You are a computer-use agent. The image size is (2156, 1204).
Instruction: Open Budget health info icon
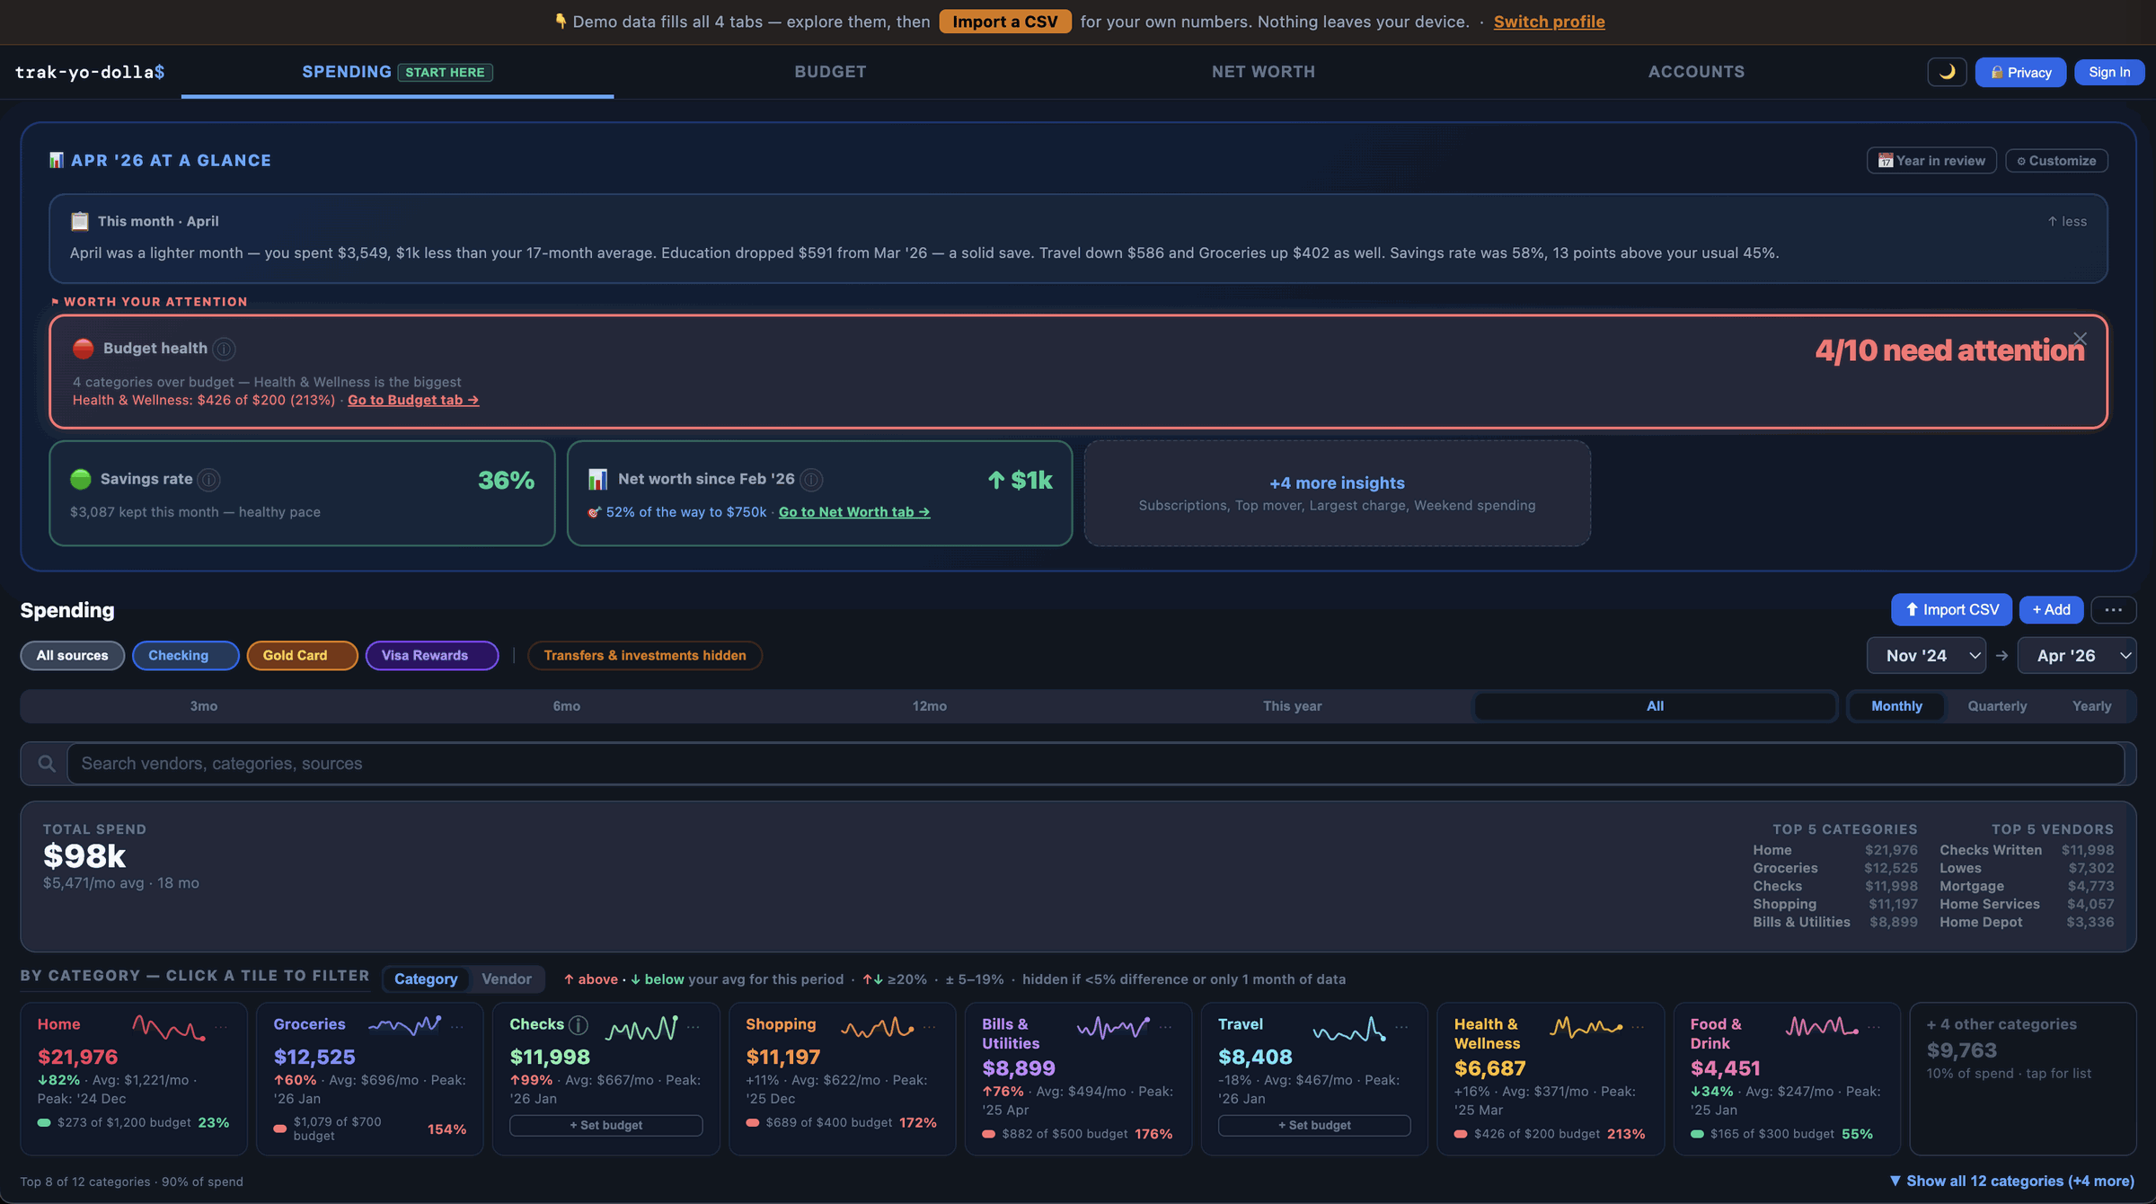pos(224,349)
